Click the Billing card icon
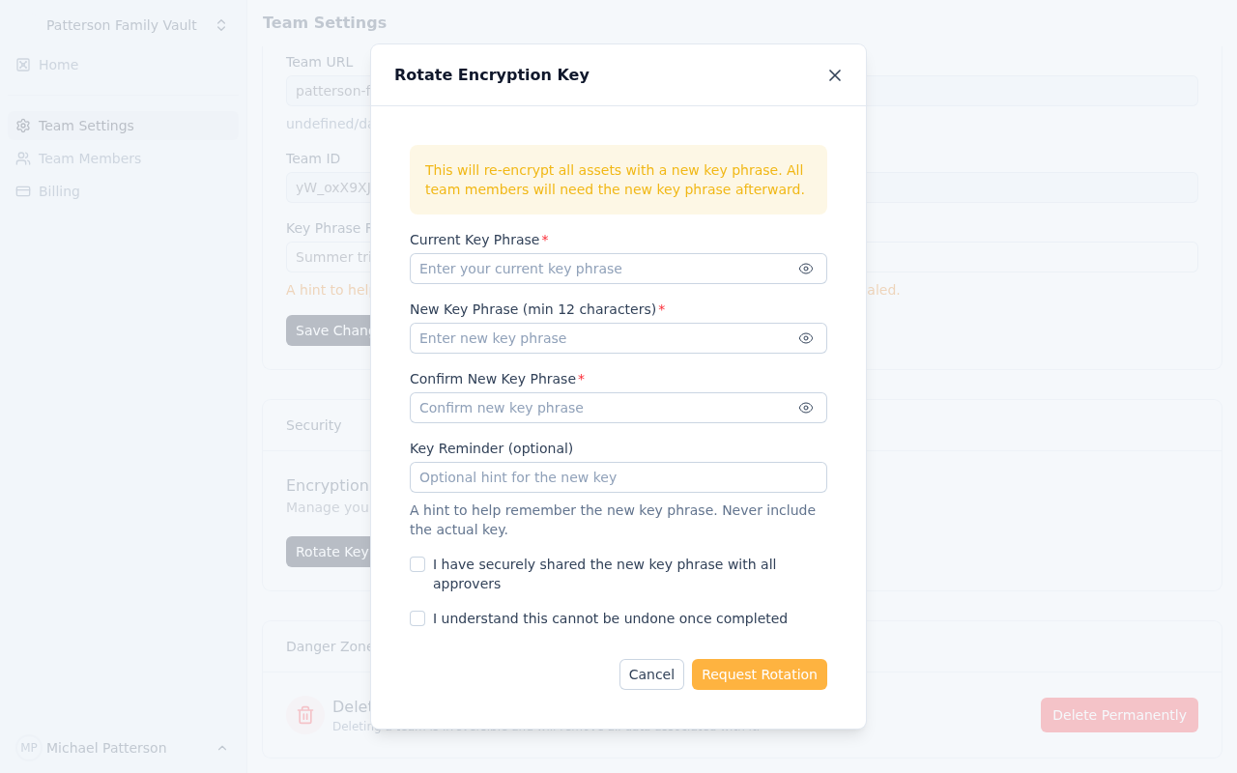The width and height of the screenshot is (1237, 773). tap(23, 191)
